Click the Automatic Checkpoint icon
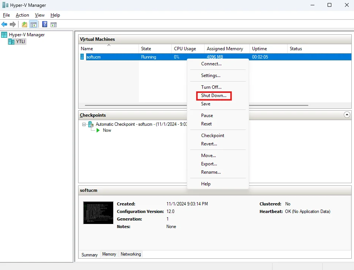354x270 pixels. pyautogui.click(x=91, y=124)
